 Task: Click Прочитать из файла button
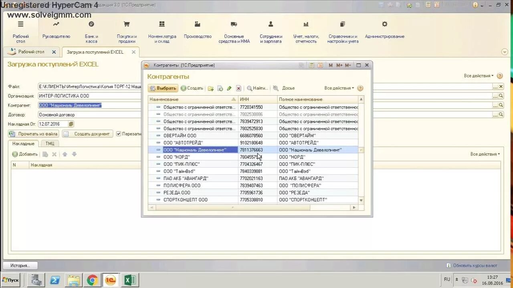[34, 134]
